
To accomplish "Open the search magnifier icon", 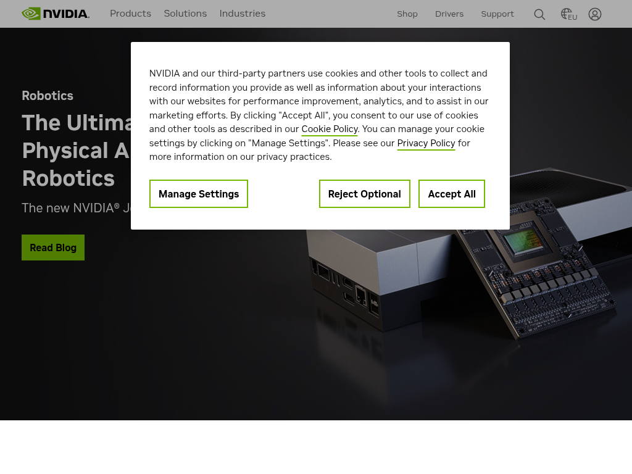I will [x=539, y=15].
